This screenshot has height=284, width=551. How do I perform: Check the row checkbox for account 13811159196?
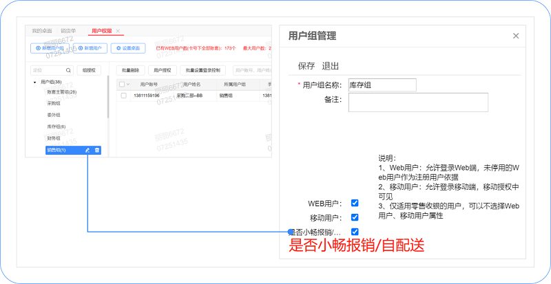click(x=123, y=96)
